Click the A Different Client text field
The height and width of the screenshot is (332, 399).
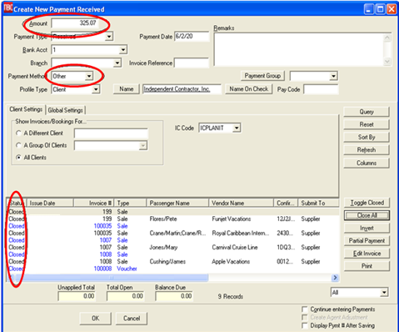111,133
